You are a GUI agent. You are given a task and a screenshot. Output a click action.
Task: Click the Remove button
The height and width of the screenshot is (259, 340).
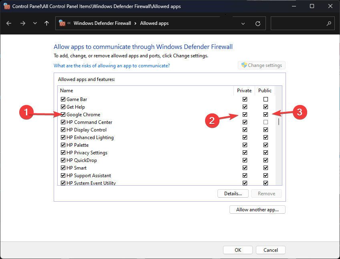click(266, 193)
